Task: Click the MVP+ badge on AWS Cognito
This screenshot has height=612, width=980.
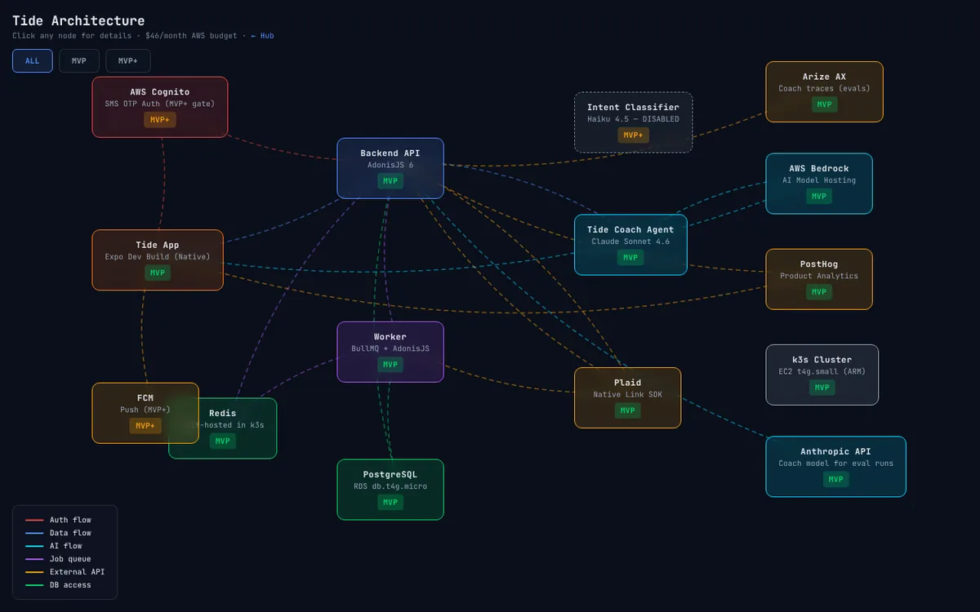Action: point(160,120)
